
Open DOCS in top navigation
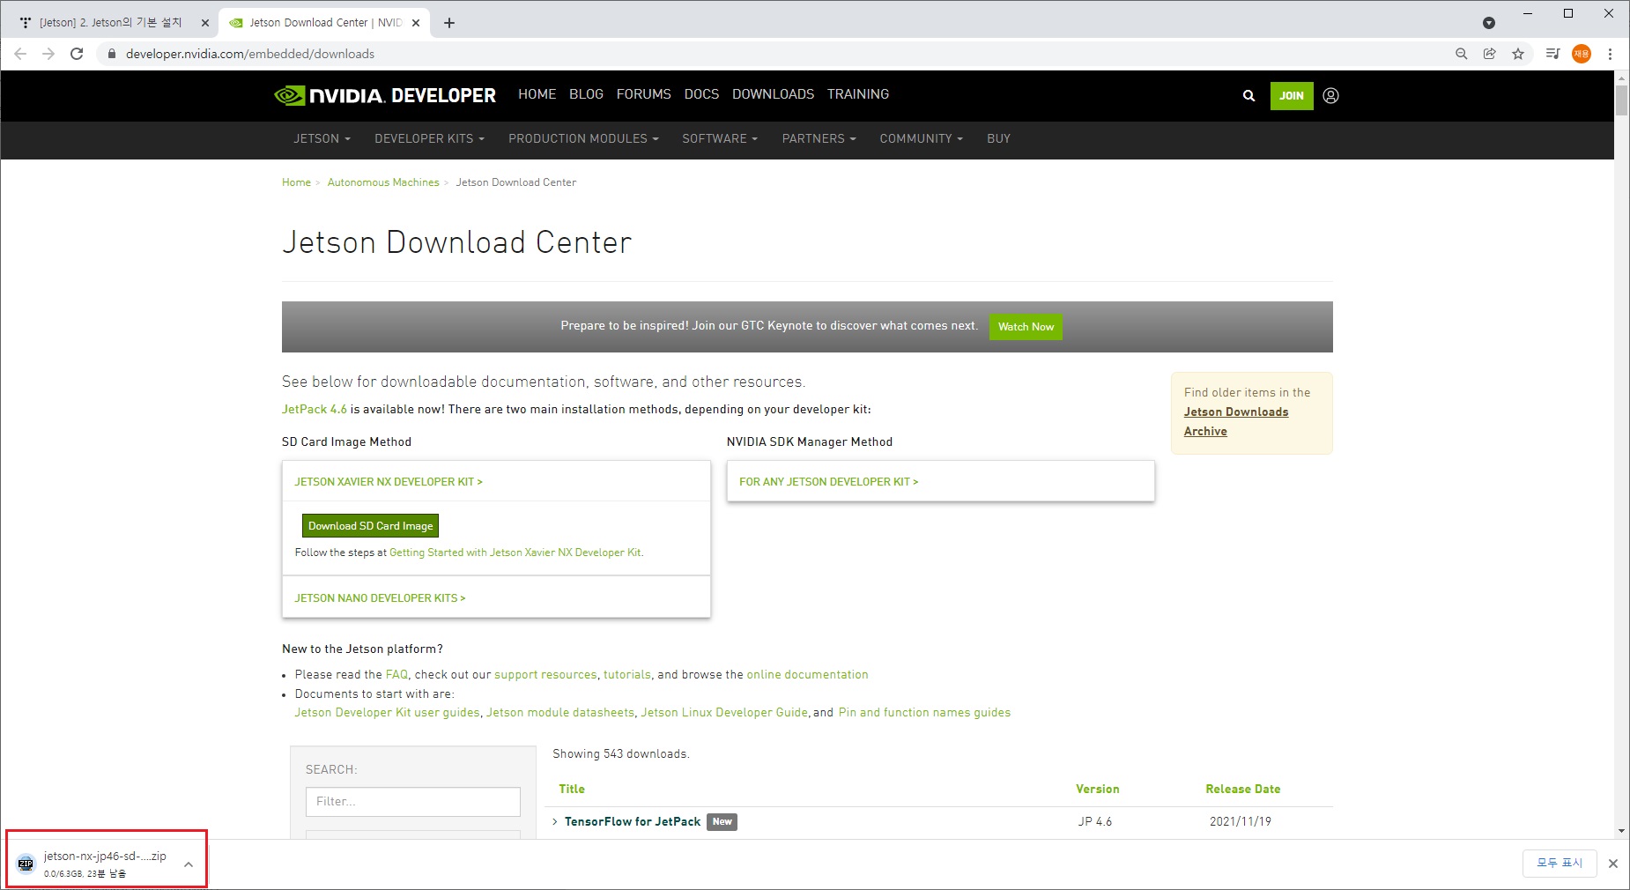[701, 94]
